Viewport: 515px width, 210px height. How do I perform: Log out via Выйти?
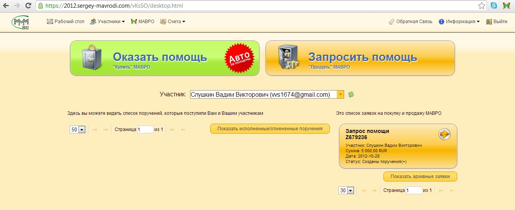coord(497,22)
